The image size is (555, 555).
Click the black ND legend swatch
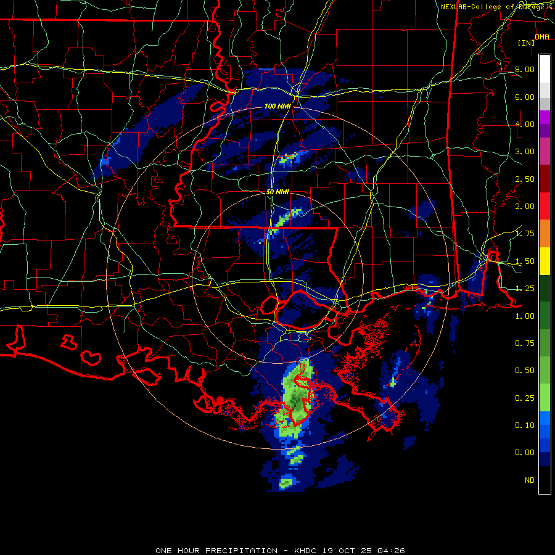[545, 480]
